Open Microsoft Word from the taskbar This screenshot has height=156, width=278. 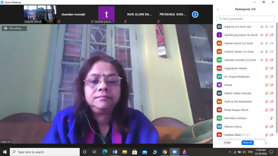(x=115, y=152)
